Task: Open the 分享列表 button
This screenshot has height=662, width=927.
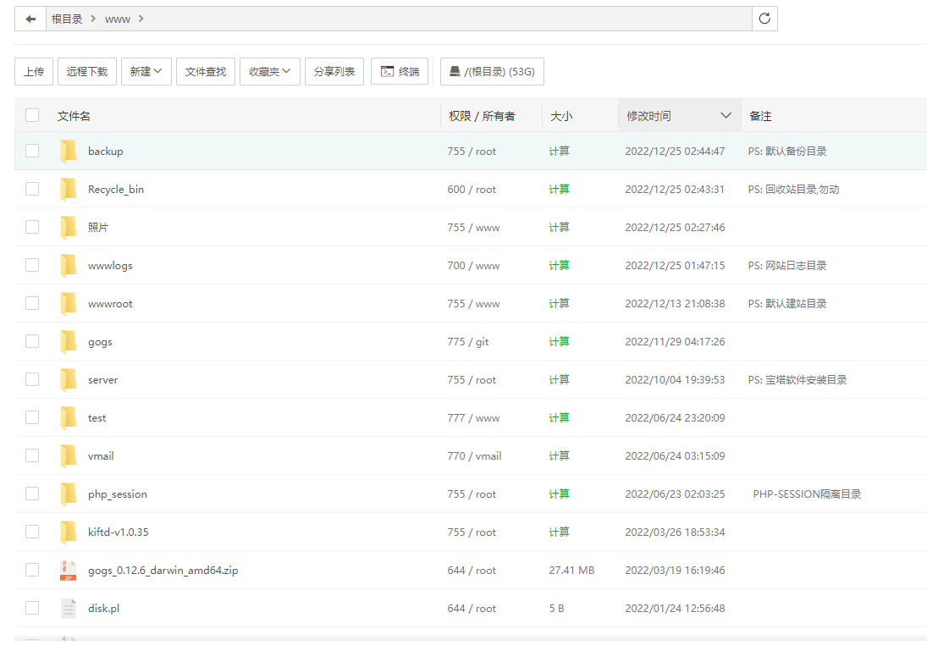Action: click(x=334, y=71)
